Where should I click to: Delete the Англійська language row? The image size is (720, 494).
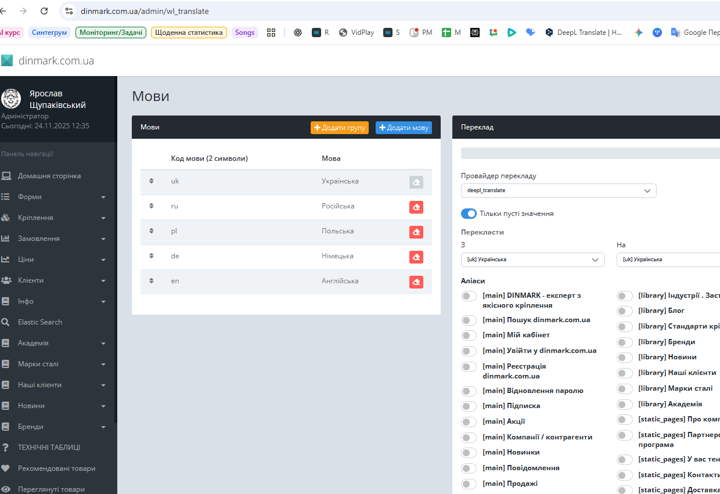416,282
